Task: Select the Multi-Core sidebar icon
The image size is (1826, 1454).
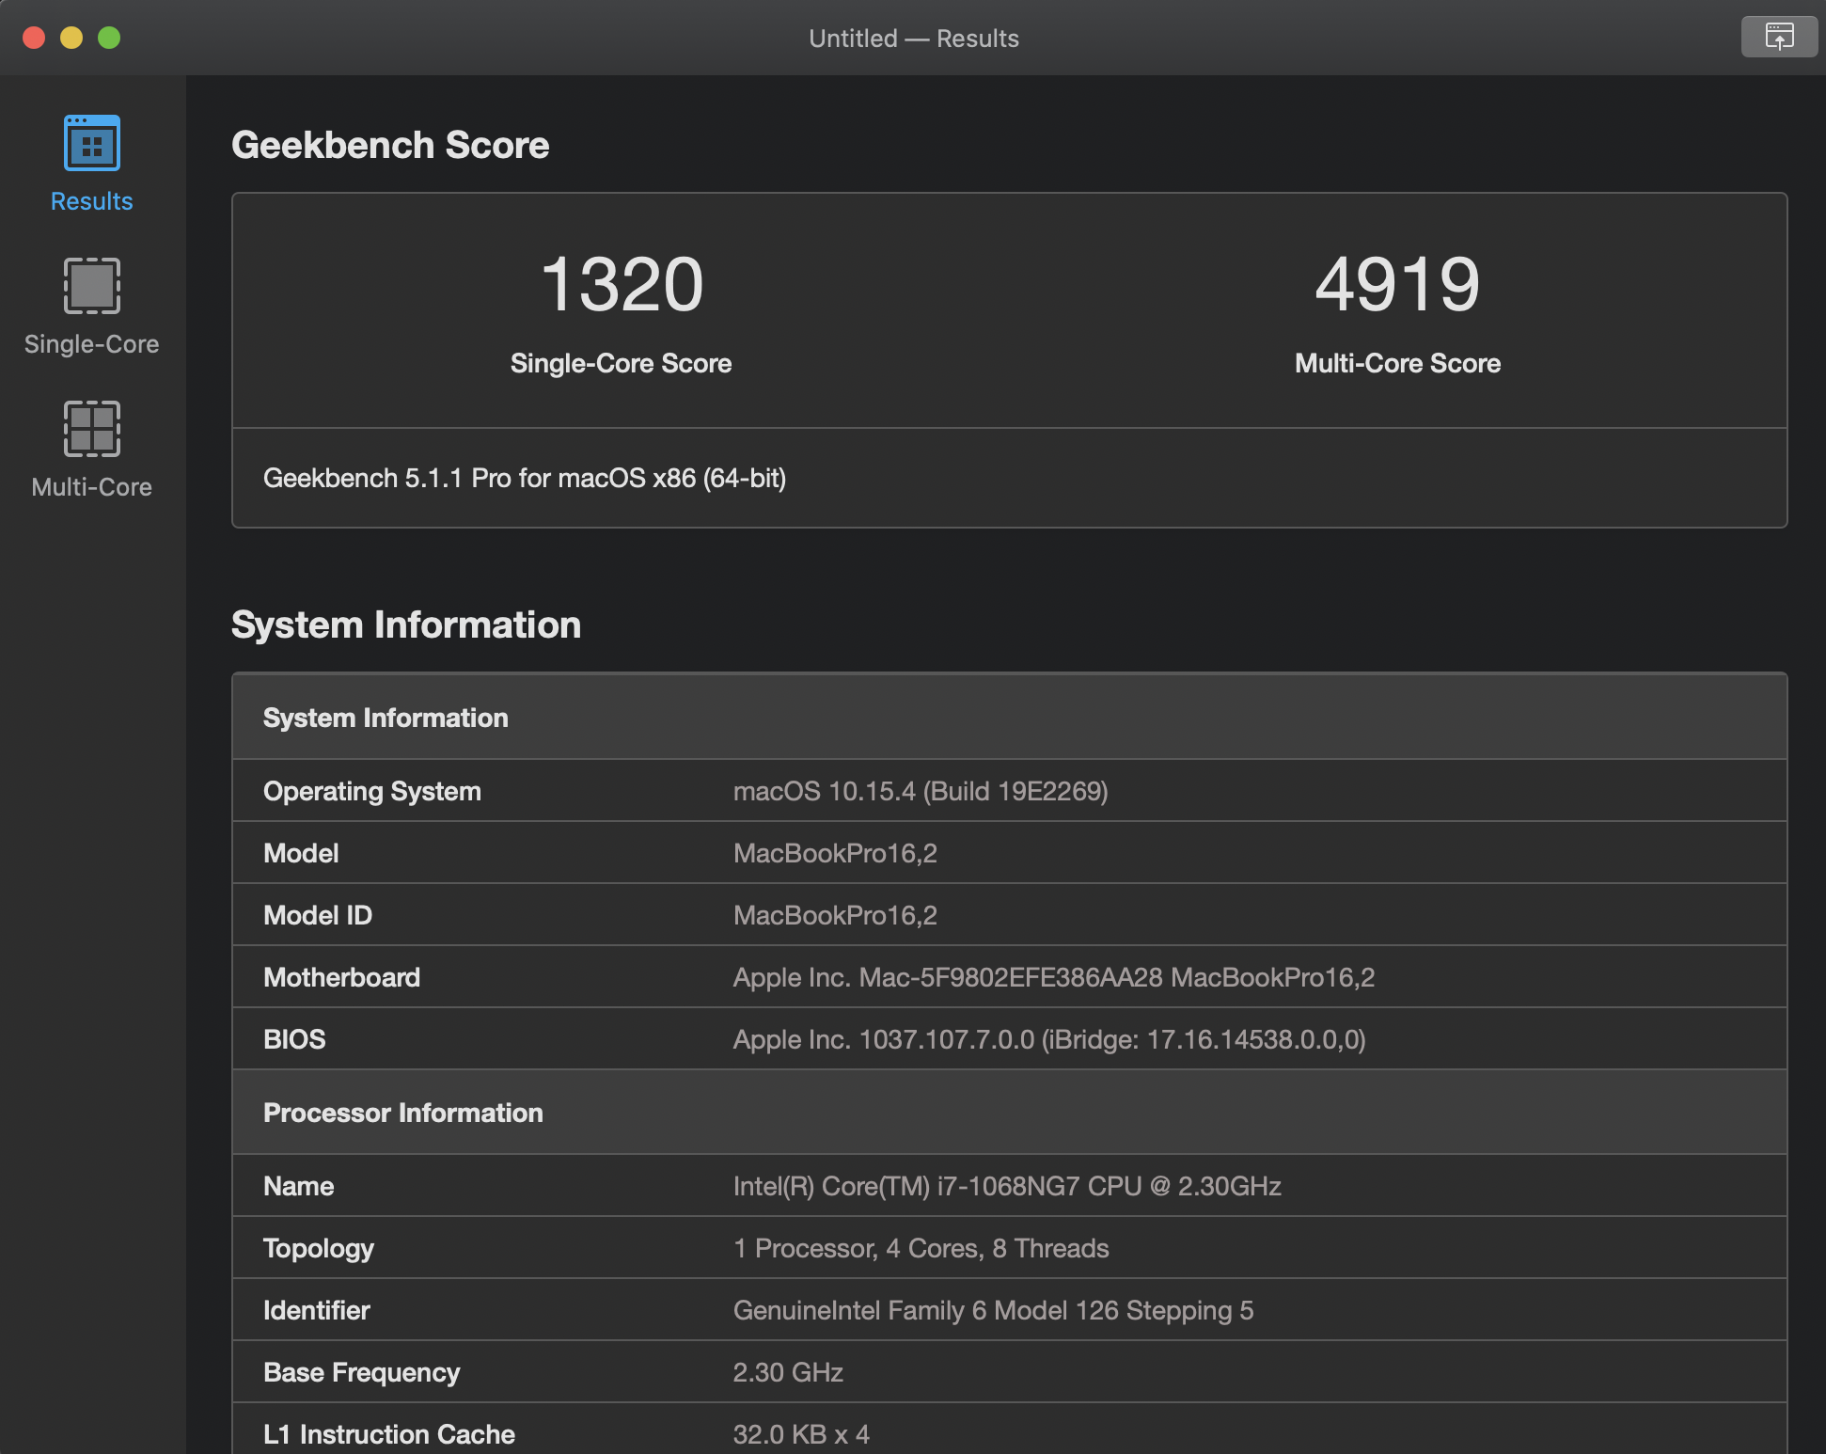Action: coord(91,429)
